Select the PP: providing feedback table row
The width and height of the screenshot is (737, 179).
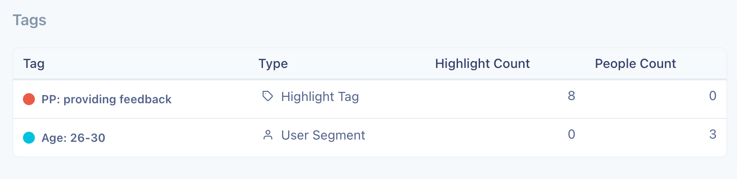coord(370,99)
